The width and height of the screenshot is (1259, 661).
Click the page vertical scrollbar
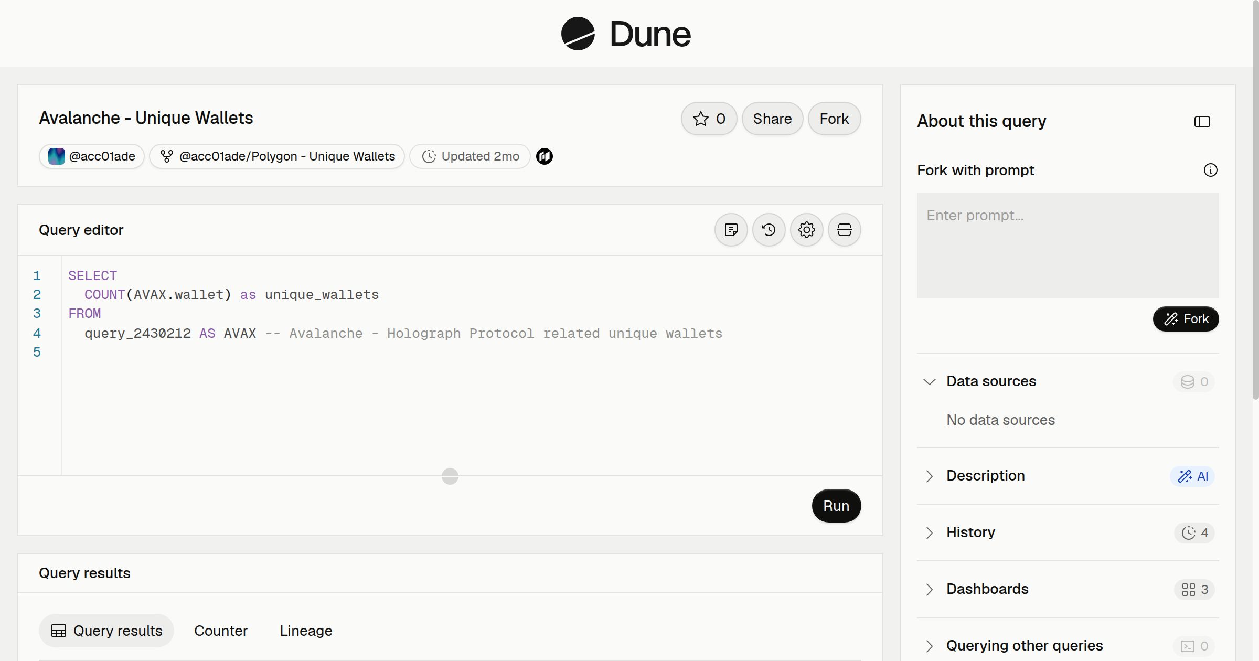coord(1255,199)
